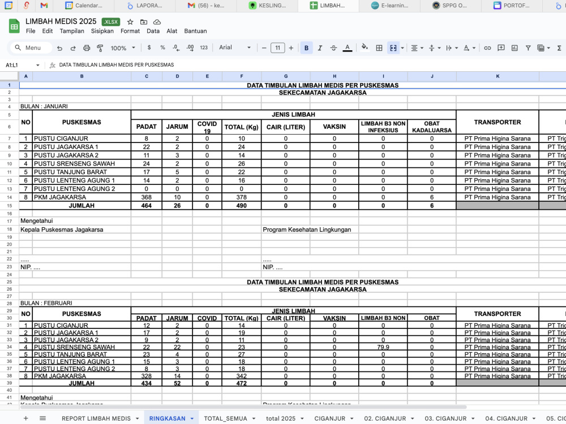Click the Undo icon
This screenshot has height=424, width=566.
tap(59, 48)
